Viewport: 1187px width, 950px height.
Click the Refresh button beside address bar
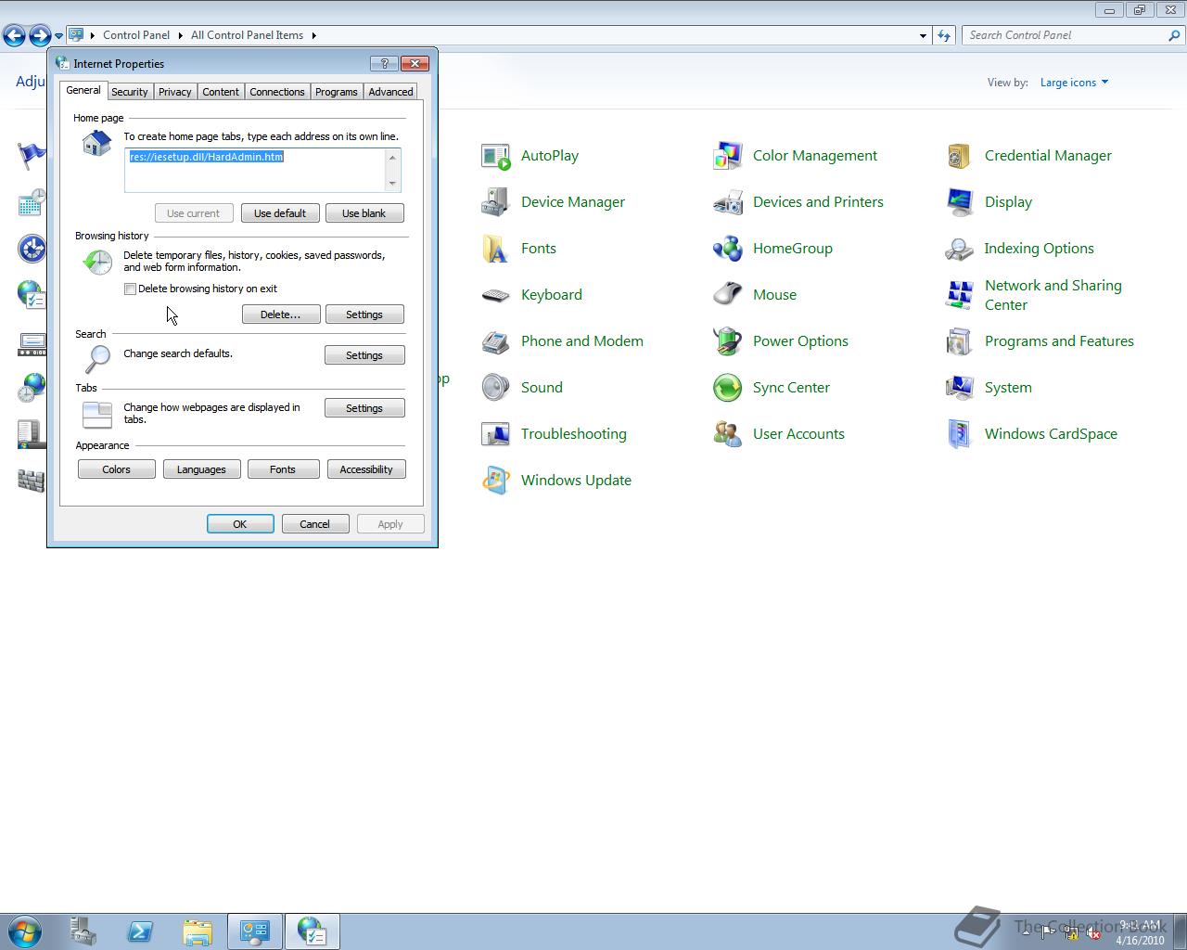(x=944, y=35)
